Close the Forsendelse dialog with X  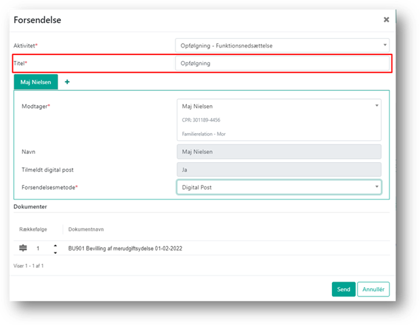386,20
